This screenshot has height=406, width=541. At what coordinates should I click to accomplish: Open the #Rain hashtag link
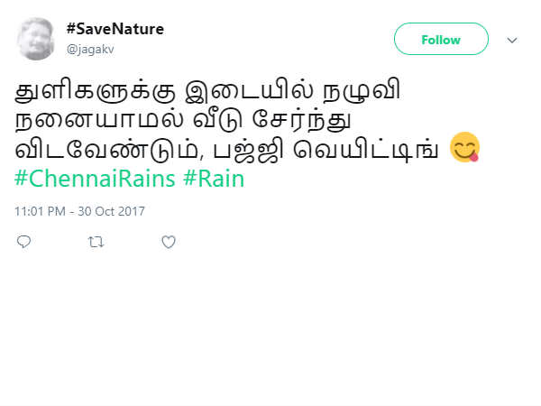214,178
